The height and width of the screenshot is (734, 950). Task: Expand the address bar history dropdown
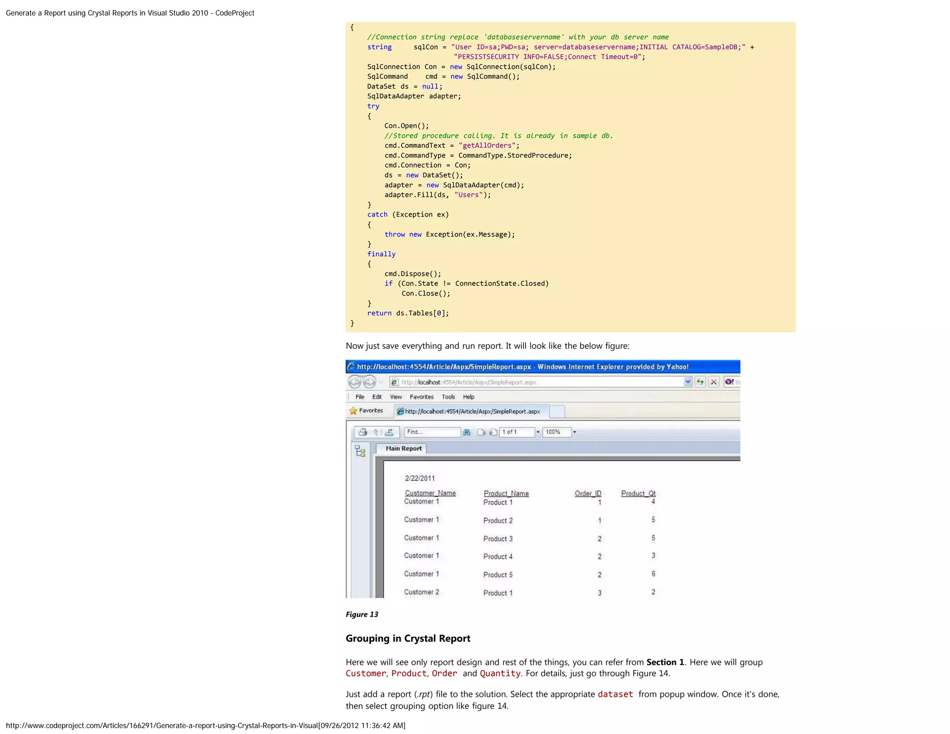[x=687, y=382]
